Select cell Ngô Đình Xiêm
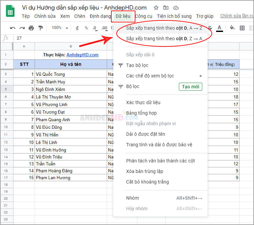This screenshot has width=254, height=225. tap(71, 89)
